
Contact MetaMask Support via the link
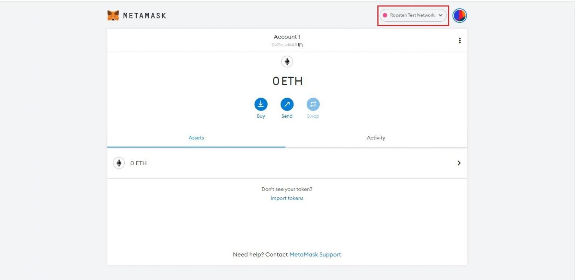tap(315, 254)
